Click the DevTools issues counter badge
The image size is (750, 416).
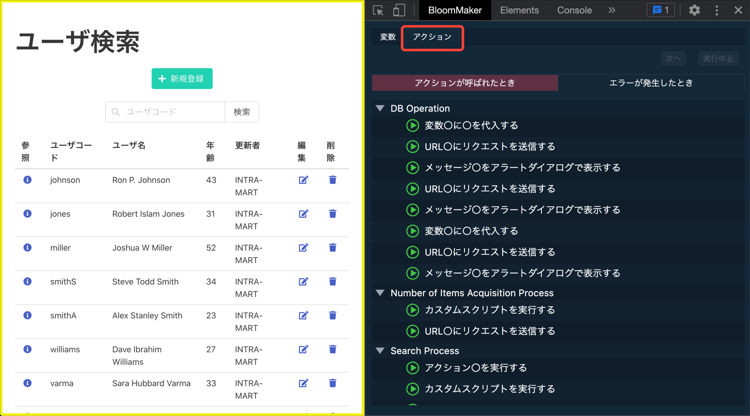click(661, 10)
